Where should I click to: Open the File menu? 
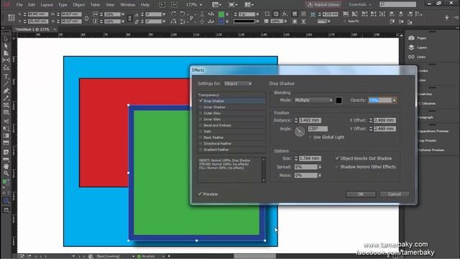pos(19,5)
